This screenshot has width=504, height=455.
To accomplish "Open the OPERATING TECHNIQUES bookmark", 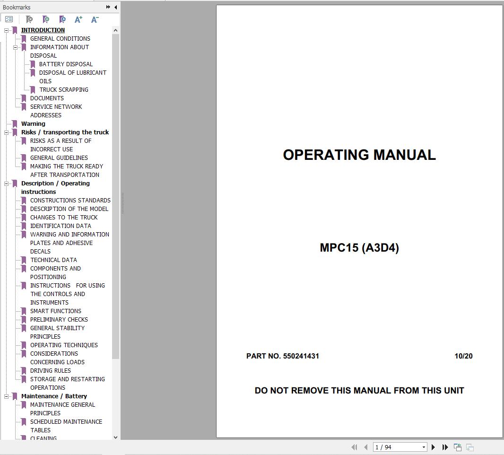I will coord(64,345).
